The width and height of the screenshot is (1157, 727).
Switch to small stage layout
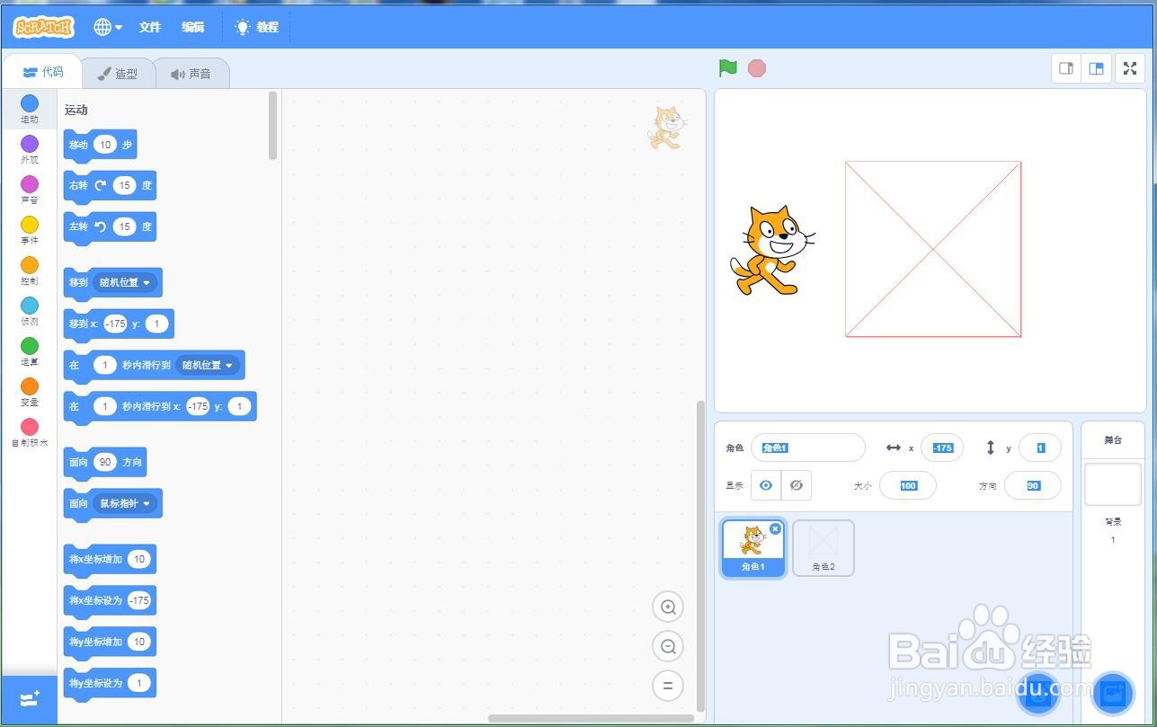coord(1066,68)
